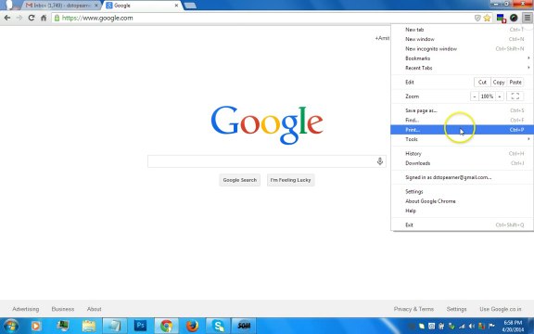534x334 pixels.
Task: Open the Privacy & Terms link
Action: click(x=413, y=309)
